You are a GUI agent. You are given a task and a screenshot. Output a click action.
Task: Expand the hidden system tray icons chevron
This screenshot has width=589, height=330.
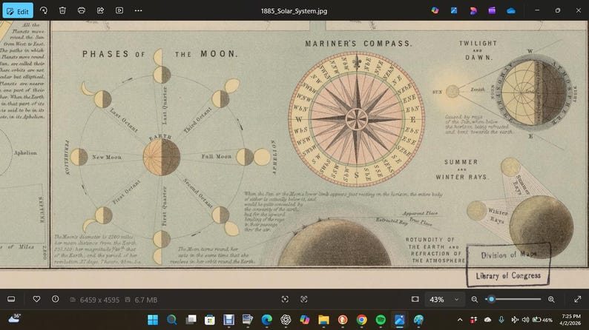tap(460, 320)
